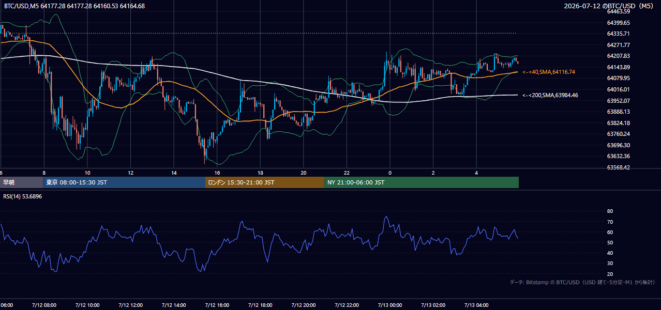
Task: Click hour mark 10 on price chart axis
Action: click(87, 173)
